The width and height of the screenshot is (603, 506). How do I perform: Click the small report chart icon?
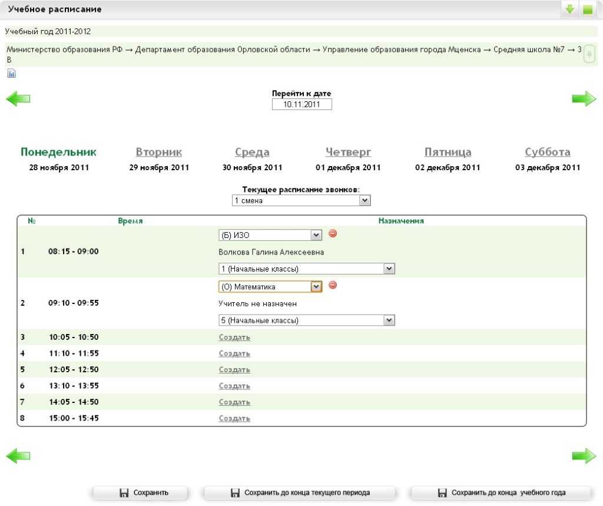(x=11, y=74)
